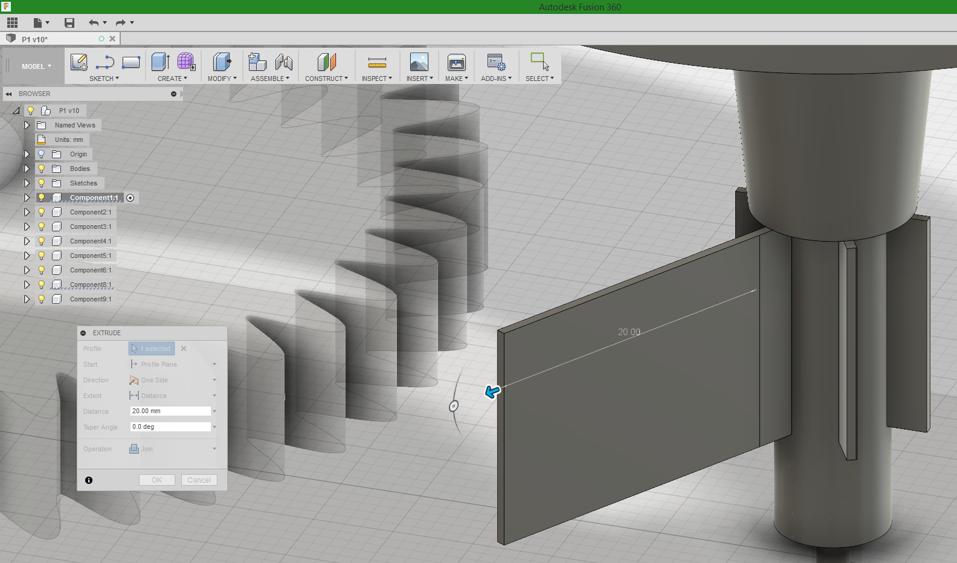Select the Construct plane tool
This screenshot has height=563, width=957.
click(x=326, y=62)
